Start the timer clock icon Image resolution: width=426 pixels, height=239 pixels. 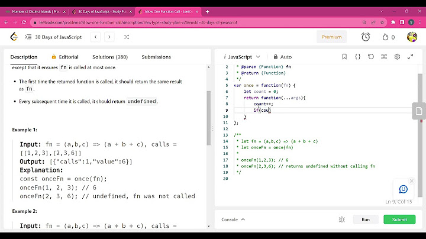[x=366, y=37]
